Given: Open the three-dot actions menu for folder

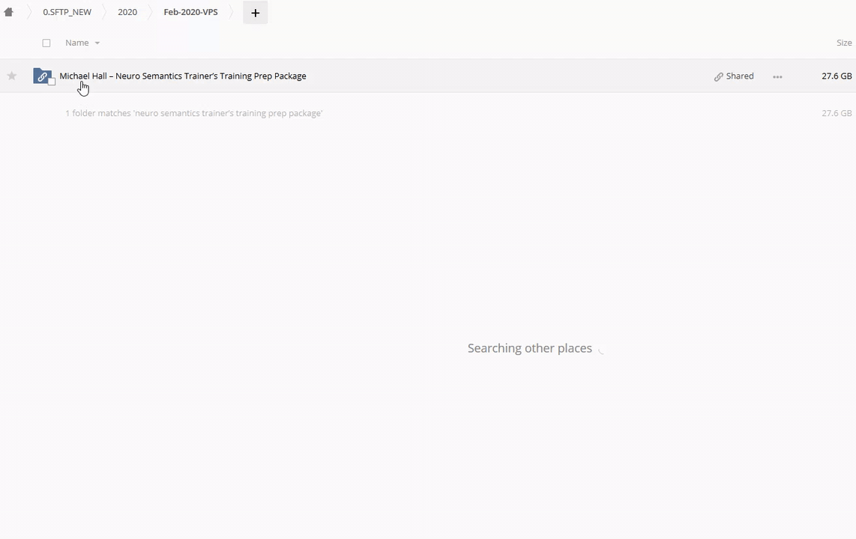Looking at the screenshot, I should (777, 76).
